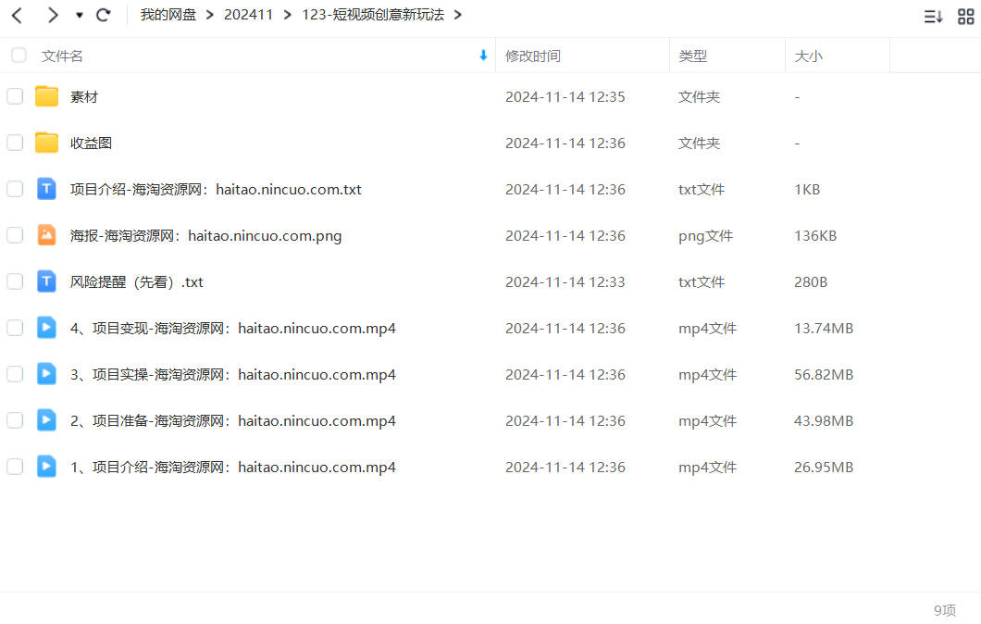Select 1、项目介绍 mp4 filename
This screenshot has width=981, height=624.
[x=232, y=468]
